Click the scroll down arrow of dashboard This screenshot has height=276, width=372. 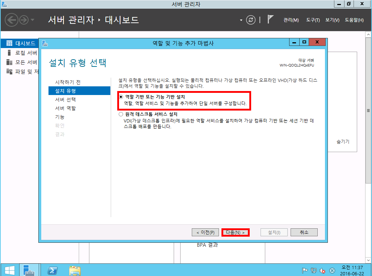368,260
